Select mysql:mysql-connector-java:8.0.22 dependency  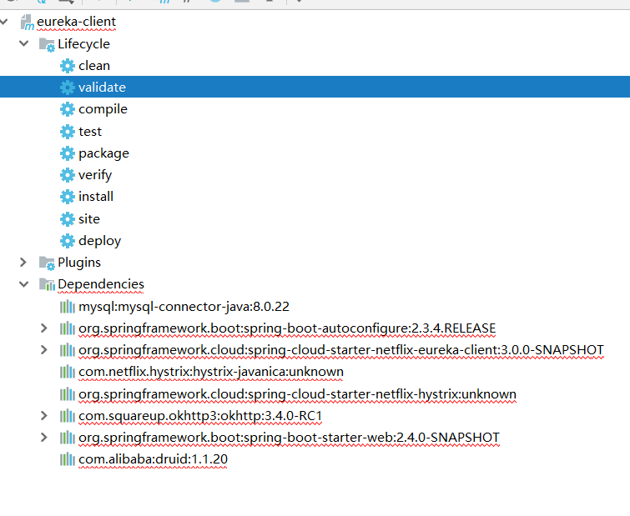pos(184,307)
